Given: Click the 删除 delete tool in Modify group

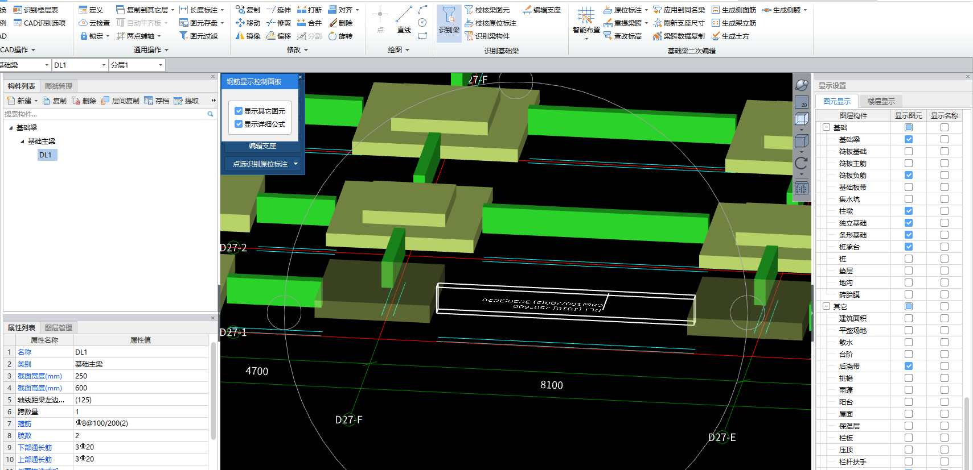Looking at the screenshot, I should 340,23.
